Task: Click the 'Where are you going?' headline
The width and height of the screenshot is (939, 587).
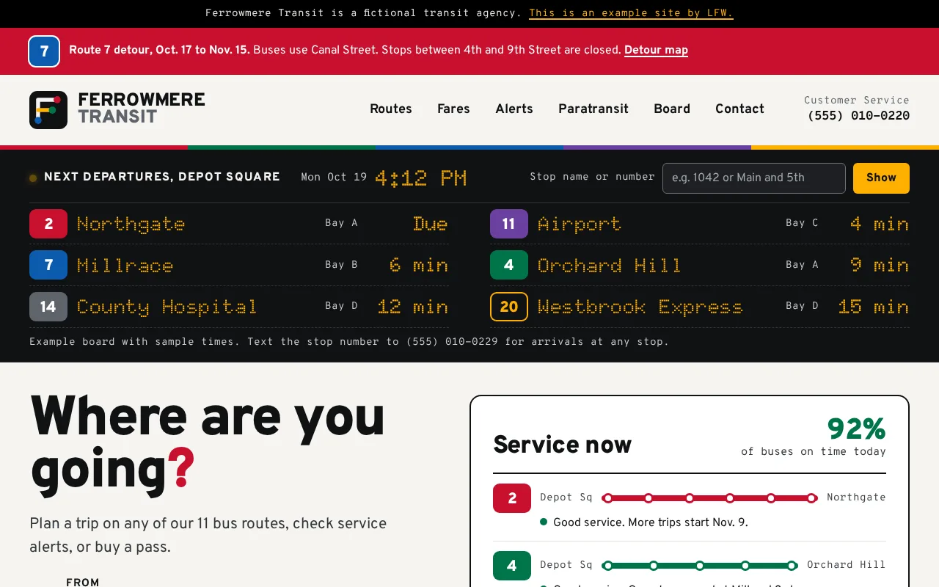Action: pyautogui.click(x=208, y=443)
